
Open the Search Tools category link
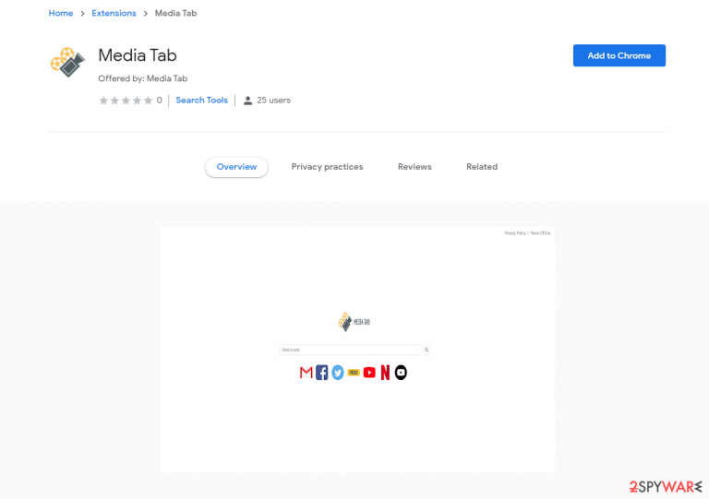tap(201, 101)
